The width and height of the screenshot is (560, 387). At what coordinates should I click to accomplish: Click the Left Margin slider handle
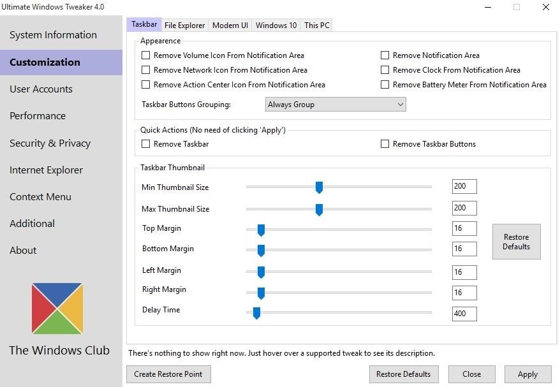[x=261, y=272]
